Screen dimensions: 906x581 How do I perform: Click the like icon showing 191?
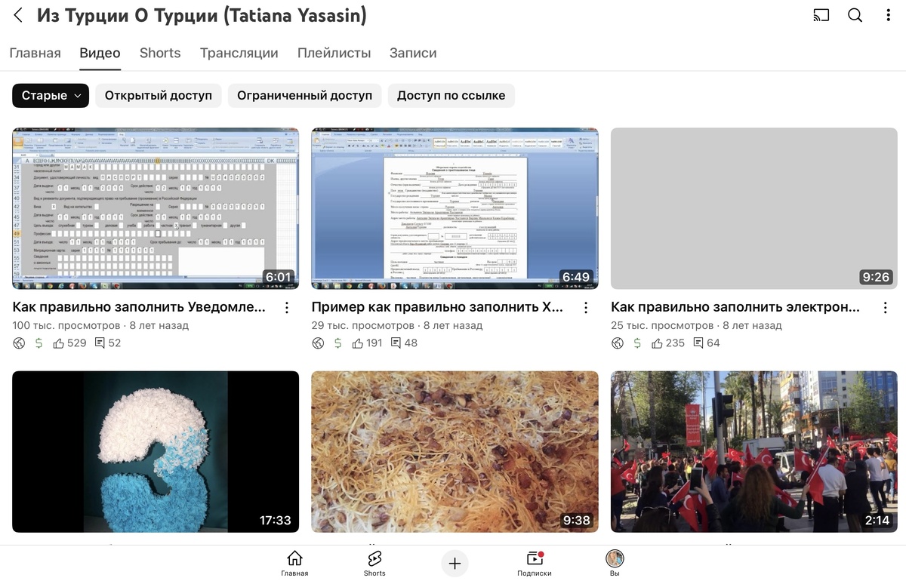pyautogui.click(x=358, y=343)
